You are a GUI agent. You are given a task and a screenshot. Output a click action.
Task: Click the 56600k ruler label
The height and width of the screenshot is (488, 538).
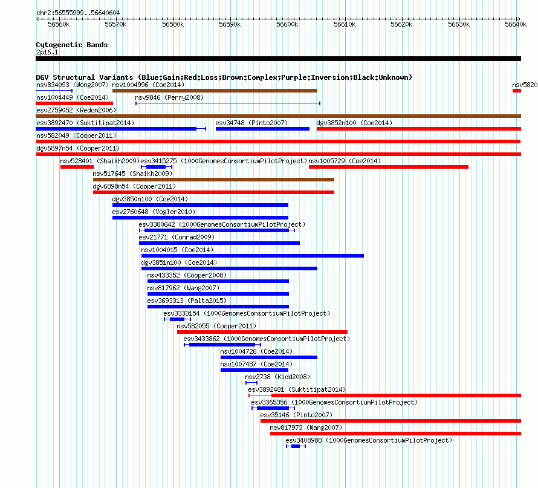click(x=287, y=24)
